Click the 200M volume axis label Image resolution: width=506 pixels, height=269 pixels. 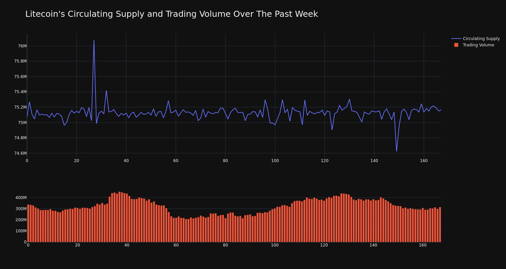[x=21, y=220]
